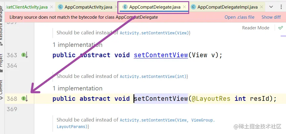Close the AppCompatDelegateImpl.java tab
The height and width of the screenshot is (134, 286).
(x=262, y=7)
